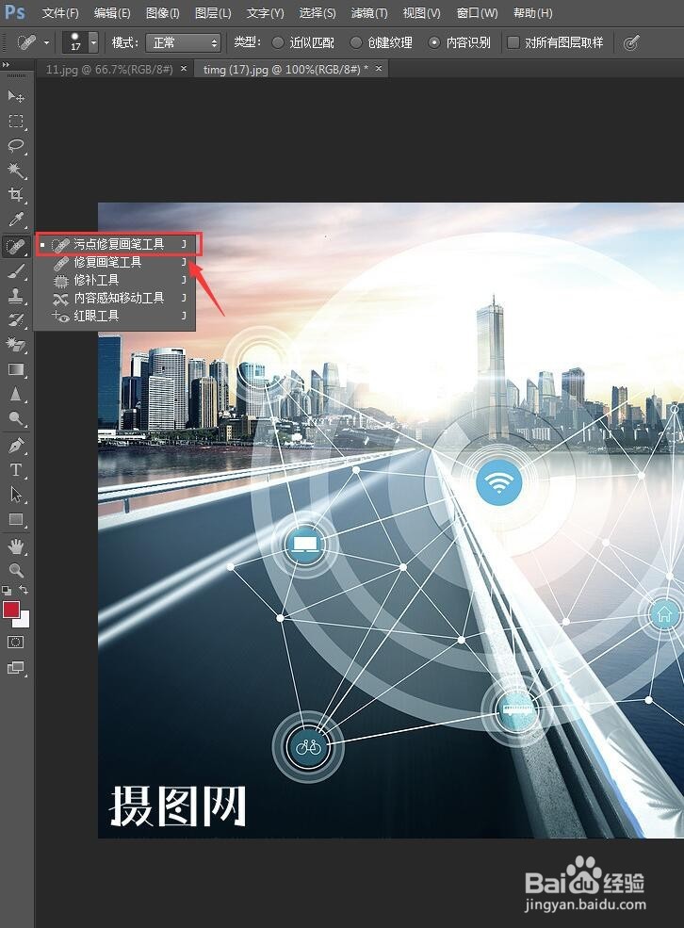Select the Move tool
The width and height of the screenshot is (684, 928).
point(16,96)
